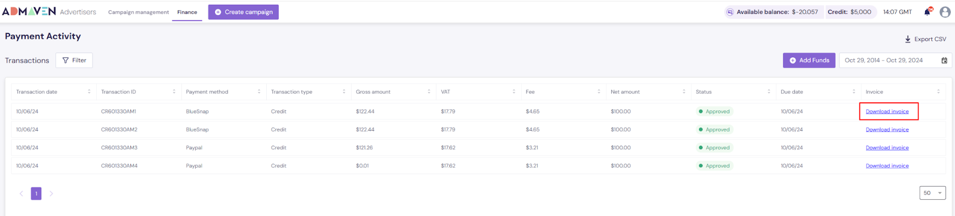The image size is (955, 216).
Task: Click the available balance wallet icon
Action: [730, 12]
